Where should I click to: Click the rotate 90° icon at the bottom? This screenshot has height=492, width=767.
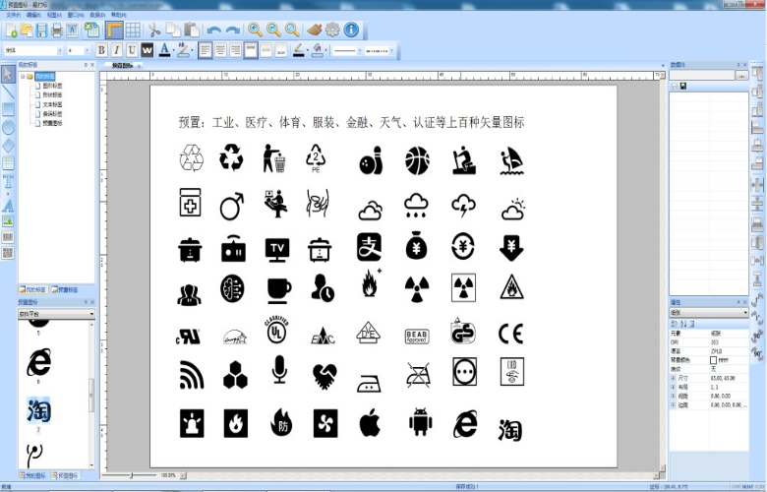pyautogui.click(x=758, y=352)
